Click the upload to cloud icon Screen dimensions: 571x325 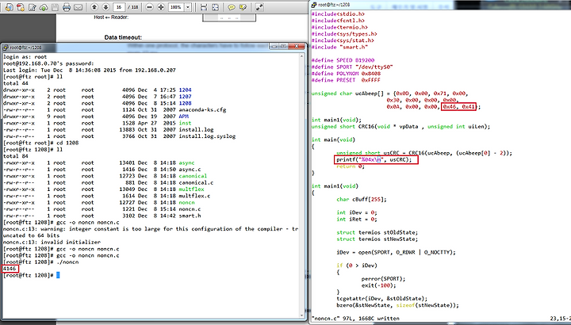(x=44, y=7)
